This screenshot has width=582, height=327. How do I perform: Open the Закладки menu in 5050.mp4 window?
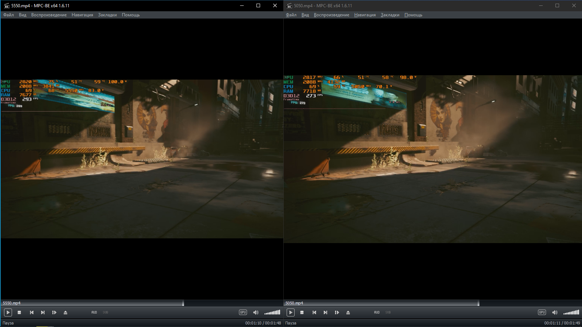[390, 15]
